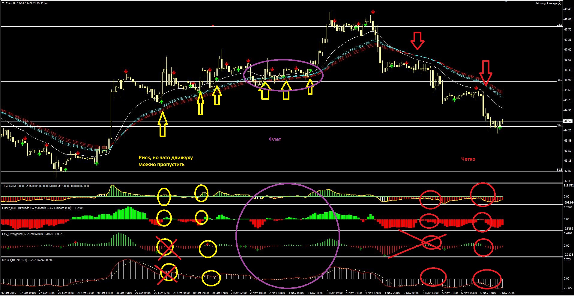The height and width of the screenshot is (296, 574).
Task: Click price scale value 43.50
Action: click(x=568, y=151)
